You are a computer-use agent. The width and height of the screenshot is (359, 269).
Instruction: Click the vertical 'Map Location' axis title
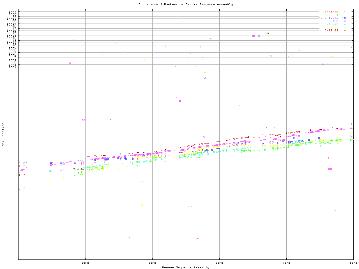3,134
